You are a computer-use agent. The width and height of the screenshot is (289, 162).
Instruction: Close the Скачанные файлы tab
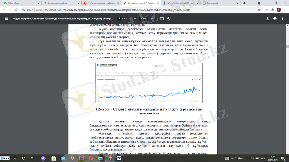pos(78,3)
